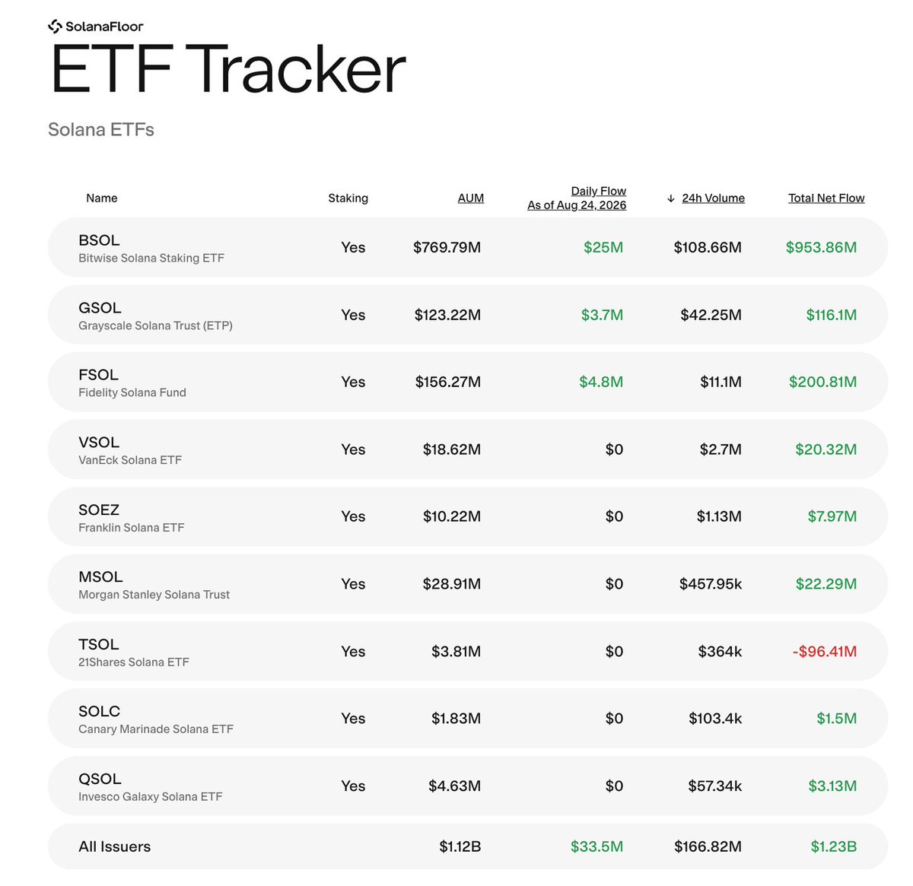Image resolution: width=913 pixels, height=886 pixels.
Task: Open the FSOL Fidelity Solana Fund row
Action: [467, 382]
